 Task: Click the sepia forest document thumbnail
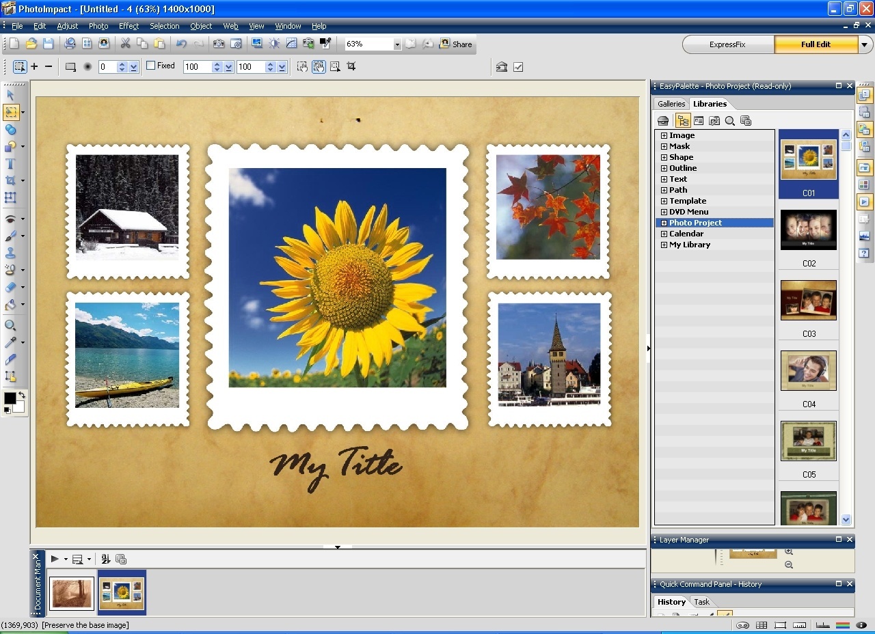click(71, 593)
